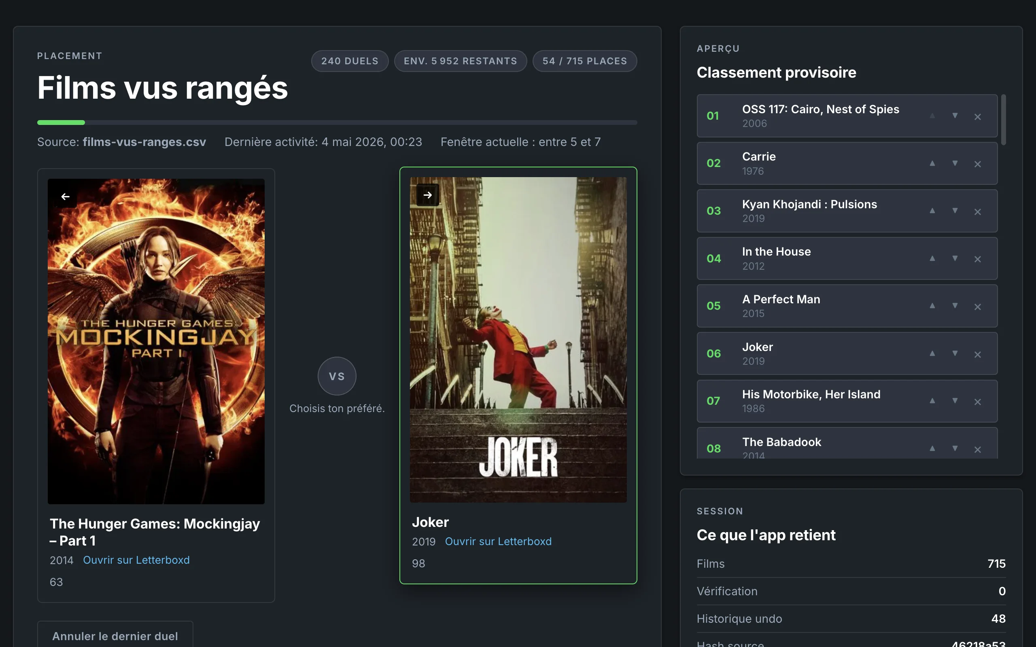Click rank number 03 in list
The image size is (1036, 647).
[x=713, y=211]
